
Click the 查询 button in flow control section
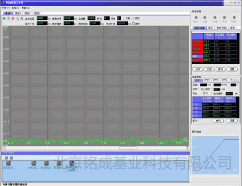[218, 120]
